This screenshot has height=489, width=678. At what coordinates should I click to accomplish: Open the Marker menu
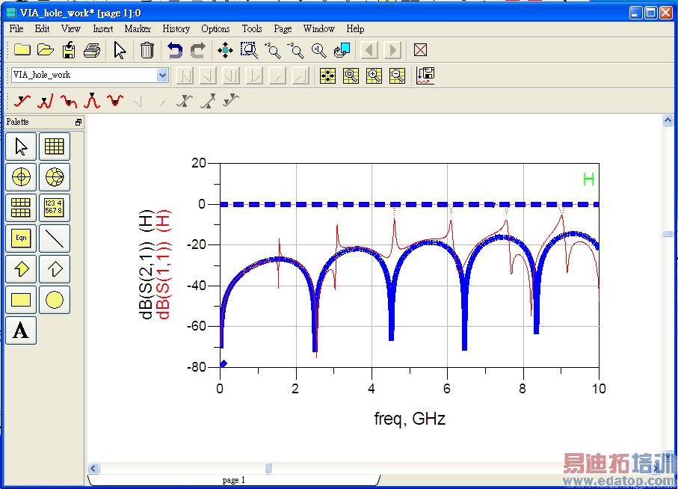[x=138, y=28]
